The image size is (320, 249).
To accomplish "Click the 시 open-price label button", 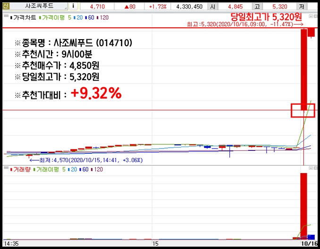I will (x=213, y=7).
